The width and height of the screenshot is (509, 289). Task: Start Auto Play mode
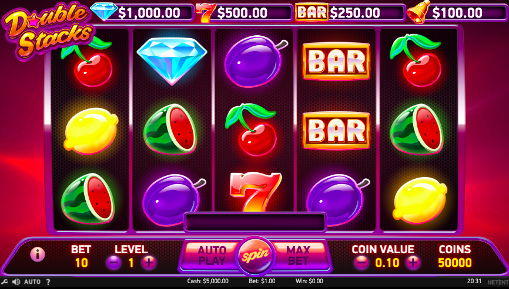212,256
